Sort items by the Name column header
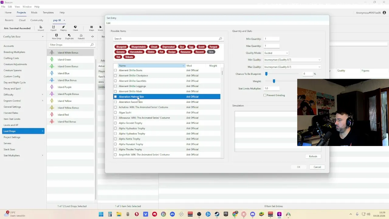 (x=151, y=66)
